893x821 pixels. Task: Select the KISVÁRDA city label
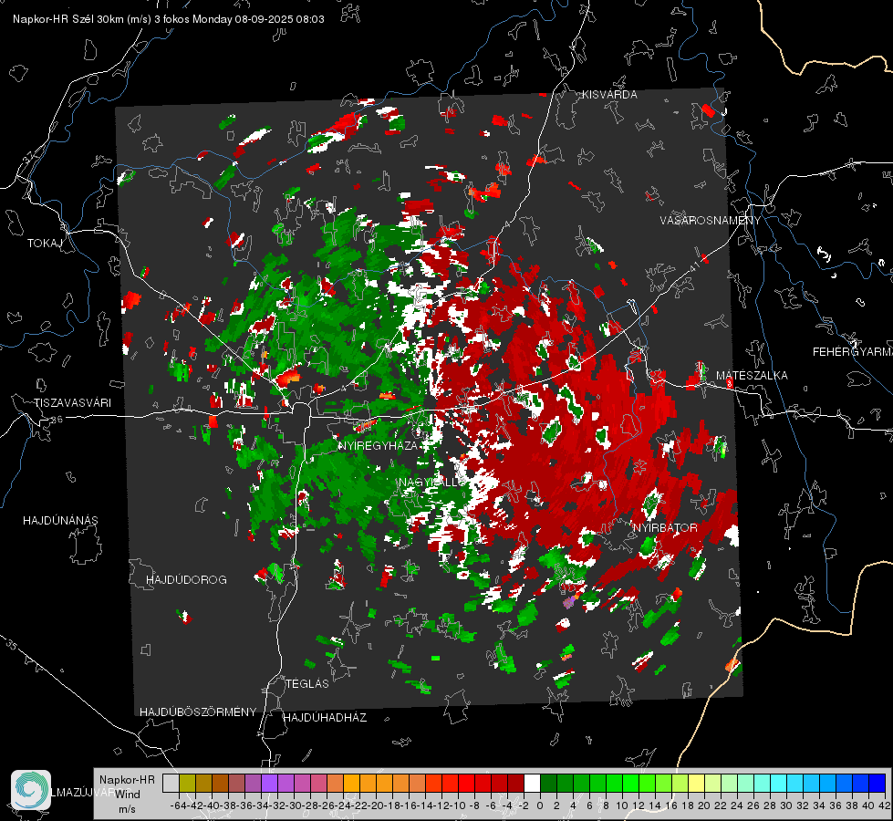pyautogui.click(x=609, y=95)
